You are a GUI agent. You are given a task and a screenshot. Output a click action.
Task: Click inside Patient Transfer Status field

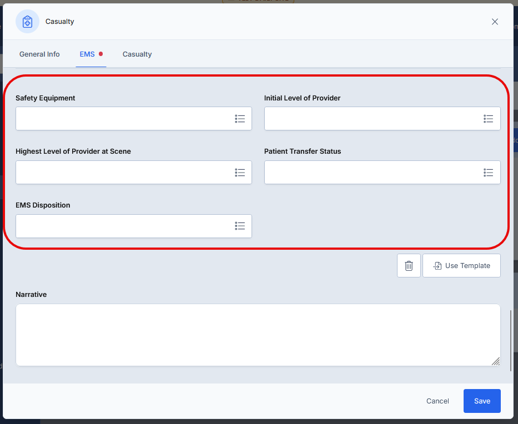(382, 173)
